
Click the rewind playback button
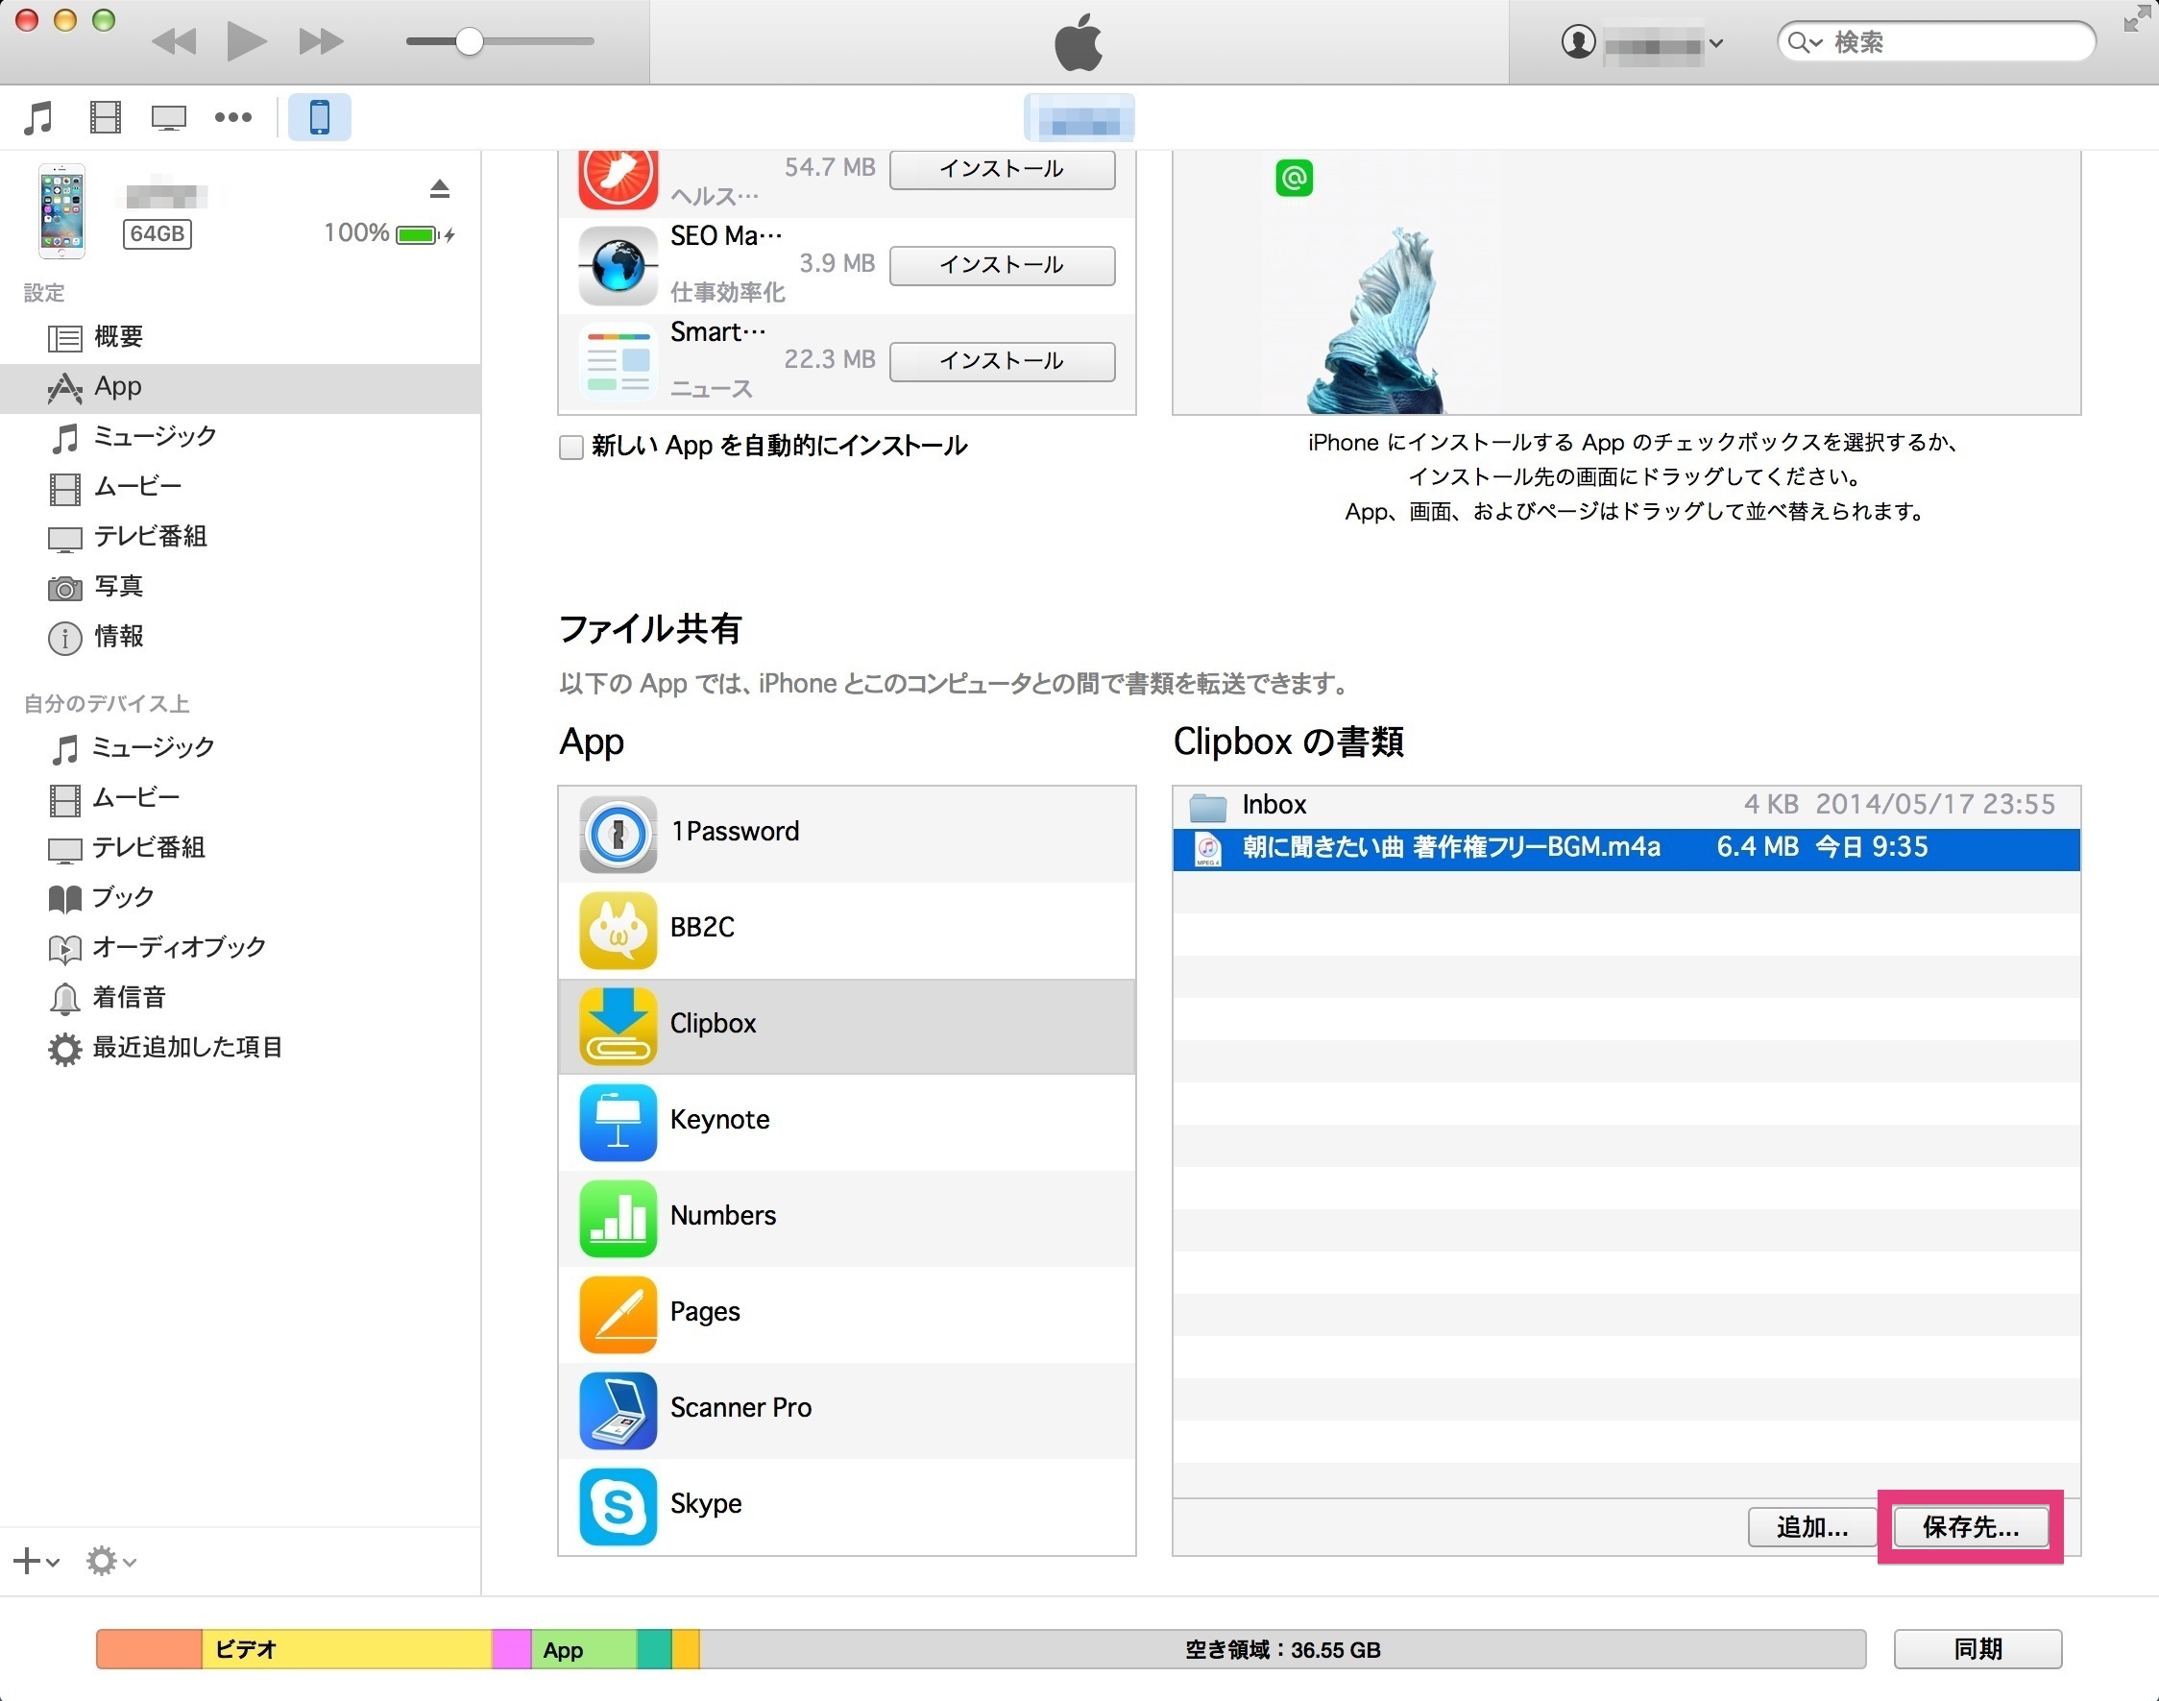coord(174,42)
